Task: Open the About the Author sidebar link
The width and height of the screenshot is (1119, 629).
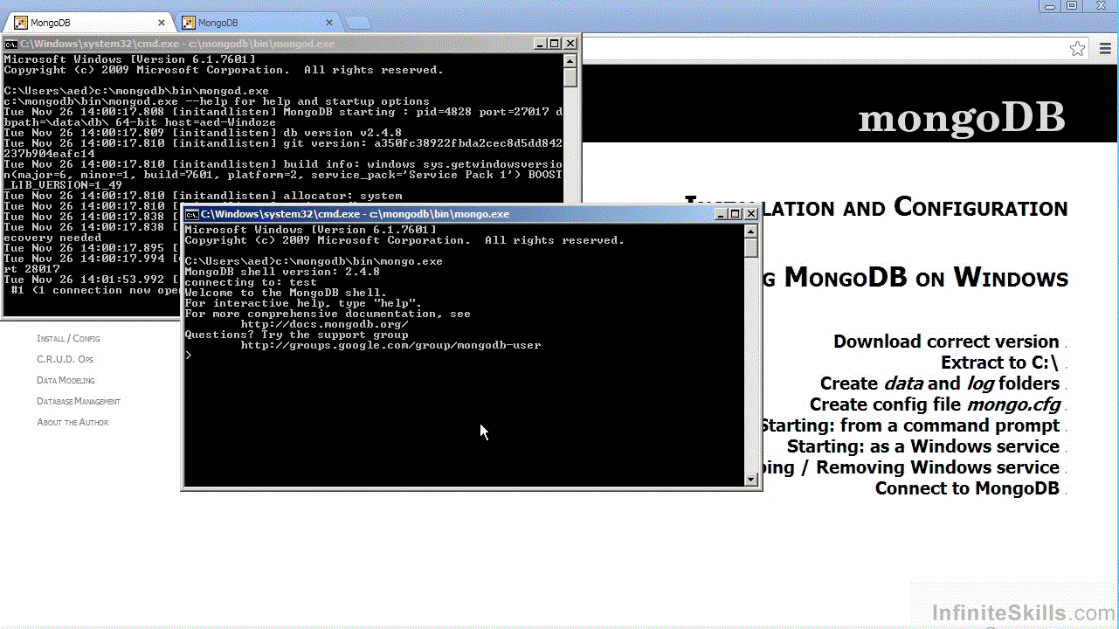Action: pos(73,422)
